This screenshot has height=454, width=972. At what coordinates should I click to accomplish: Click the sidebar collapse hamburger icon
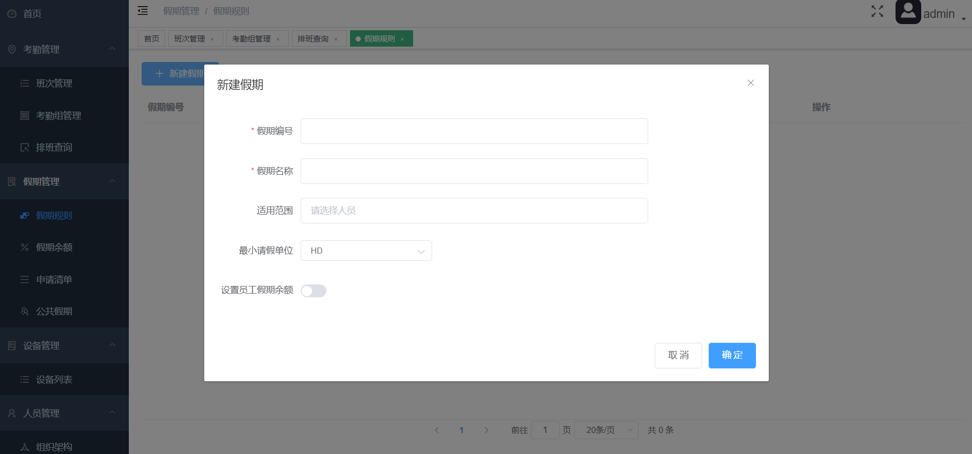coord(143,11)
